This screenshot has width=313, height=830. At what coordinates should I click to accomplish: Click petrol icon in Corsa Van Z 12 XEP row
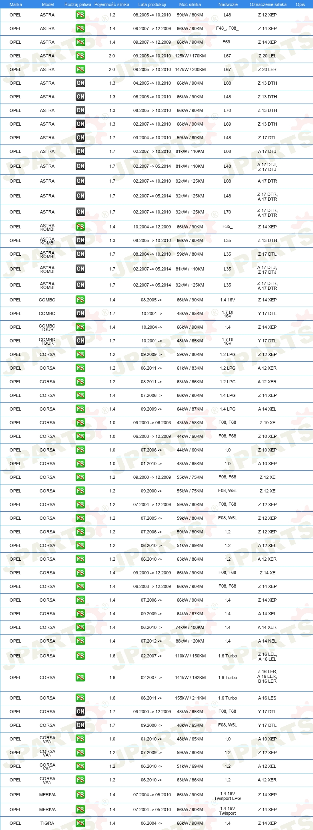pyautogui.click(x=80, y=753)
